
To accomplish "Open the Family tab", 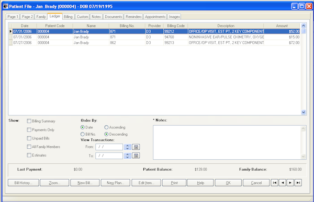I will (x=41, y=17).
